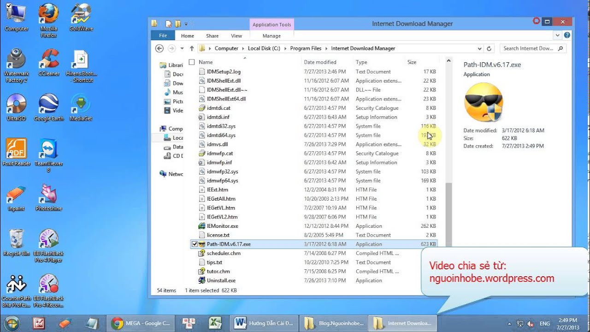The height and width of the screenshot is (332, 590).
Task: Open the Recycle Bin
Action: point(16,242)
